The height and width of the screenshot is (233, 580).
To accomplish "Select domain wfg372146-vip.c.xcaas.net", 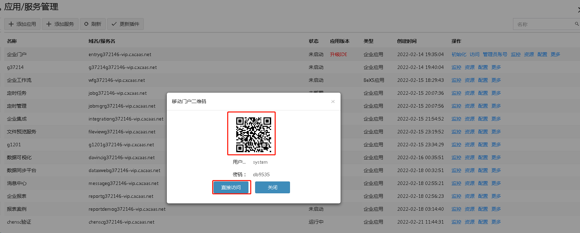I will pyautogui.click(x=117, y=80).
